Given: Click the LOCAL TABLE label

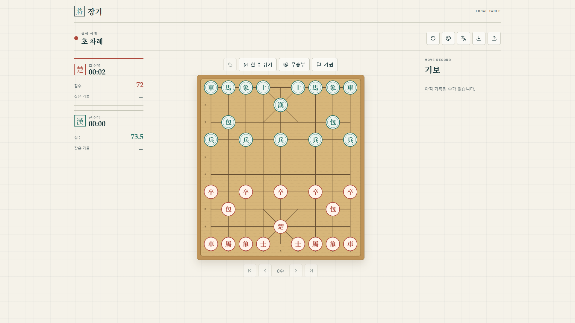Looking at the screenshot, I should point(488,11).
